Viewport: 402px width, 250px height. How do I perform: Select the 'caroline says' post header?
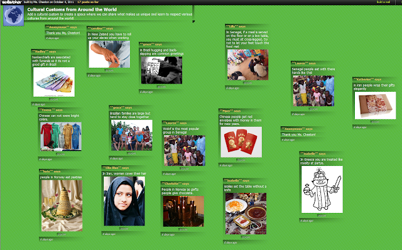(100, 28)
